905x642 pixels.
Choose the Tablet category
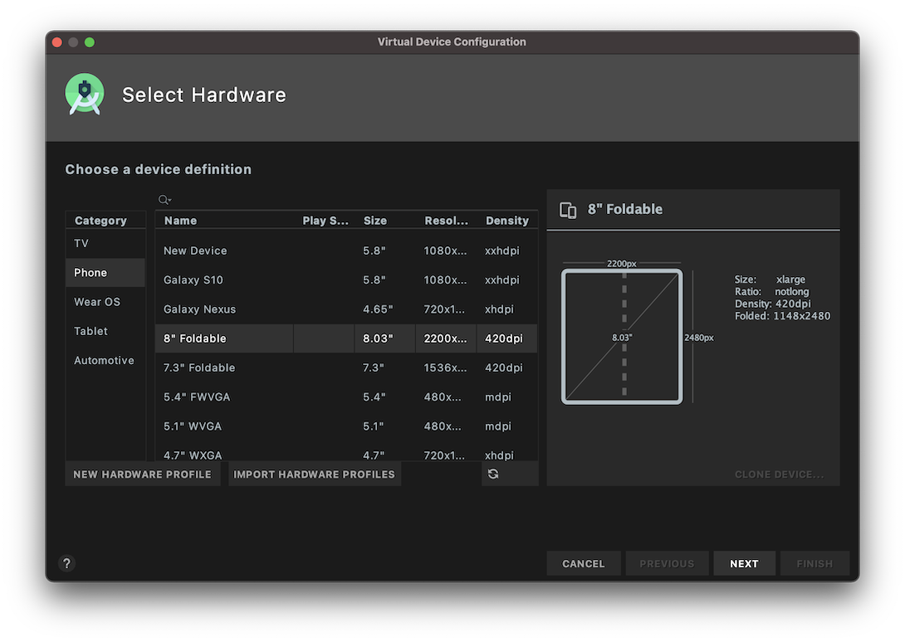(91, 331)
